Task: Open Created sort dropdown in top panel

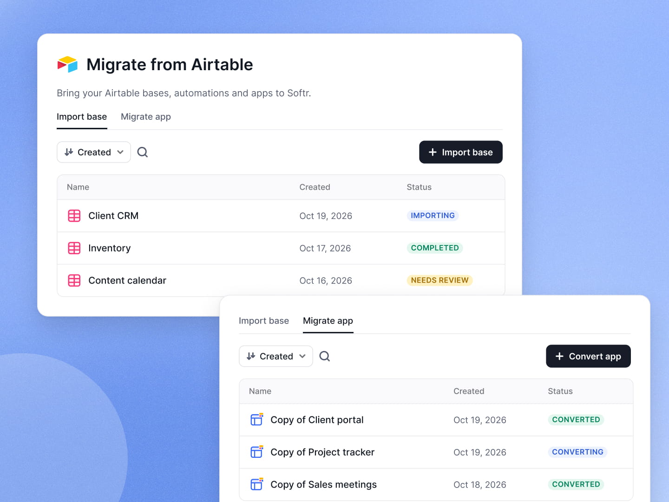Action: point(94,152)
